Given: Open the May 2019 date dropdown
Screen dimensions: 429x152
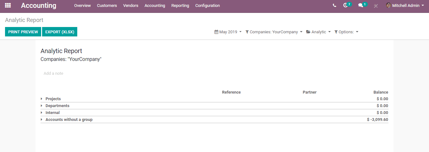Looking at the screenshot, I should tap(228, 32).
